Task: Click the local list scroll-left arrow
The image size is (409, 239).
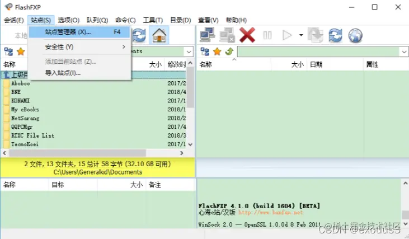Action: pos(4,153)
